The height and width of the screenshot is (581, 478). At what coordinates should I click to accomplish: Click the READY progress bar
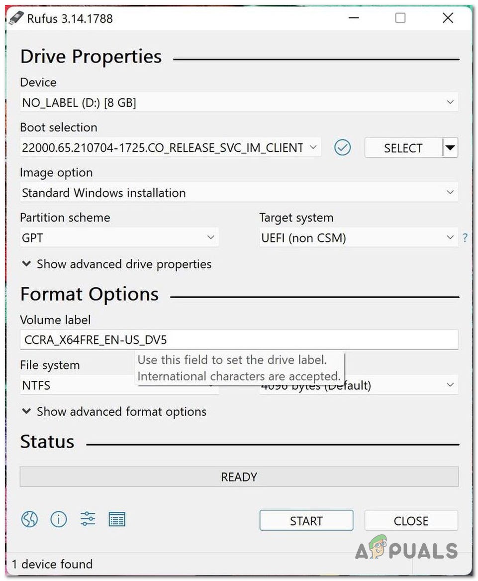click(x=239, y=476)
